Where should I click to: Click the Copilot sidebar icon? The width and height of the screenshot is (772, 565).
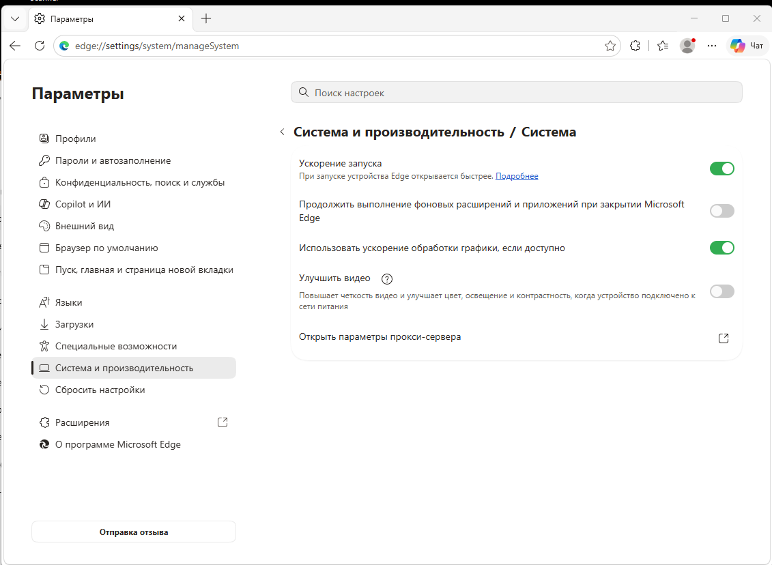click(44, 204)
